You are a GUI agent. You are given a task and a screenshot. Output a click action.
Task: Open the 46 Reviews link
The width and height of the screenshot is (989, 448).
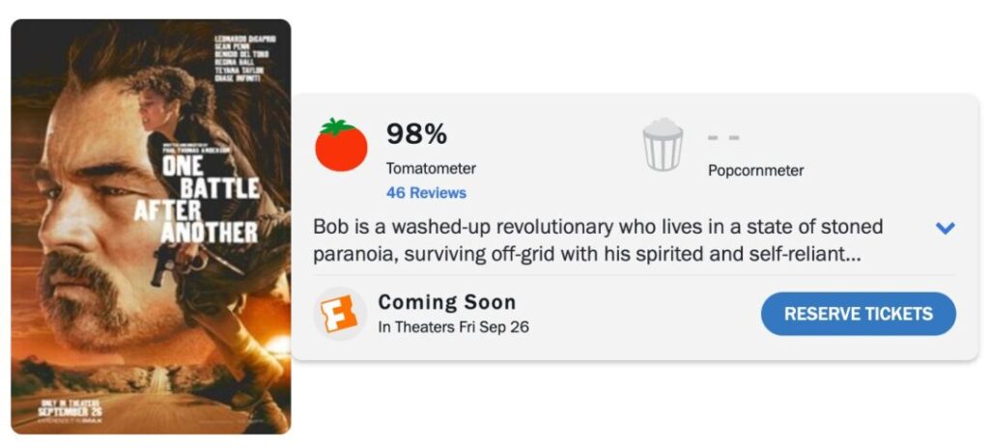(426, 193)
